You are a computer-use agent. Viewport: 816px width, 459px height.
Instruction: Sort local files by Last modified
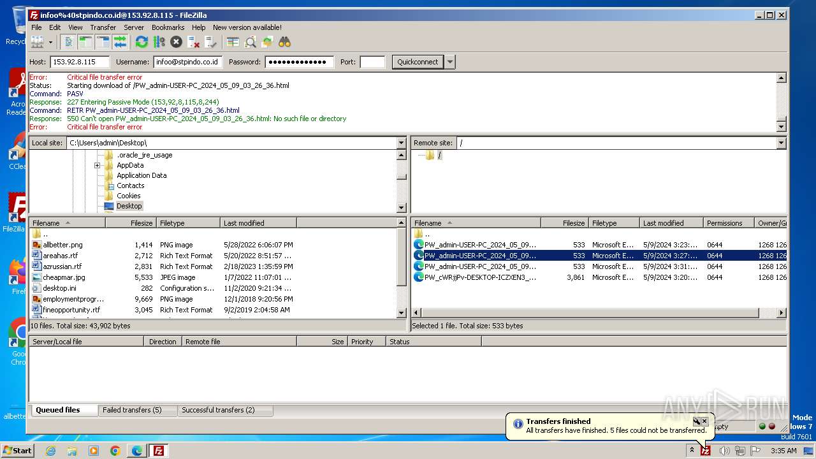pyautogui.click(x=258, y=223)
